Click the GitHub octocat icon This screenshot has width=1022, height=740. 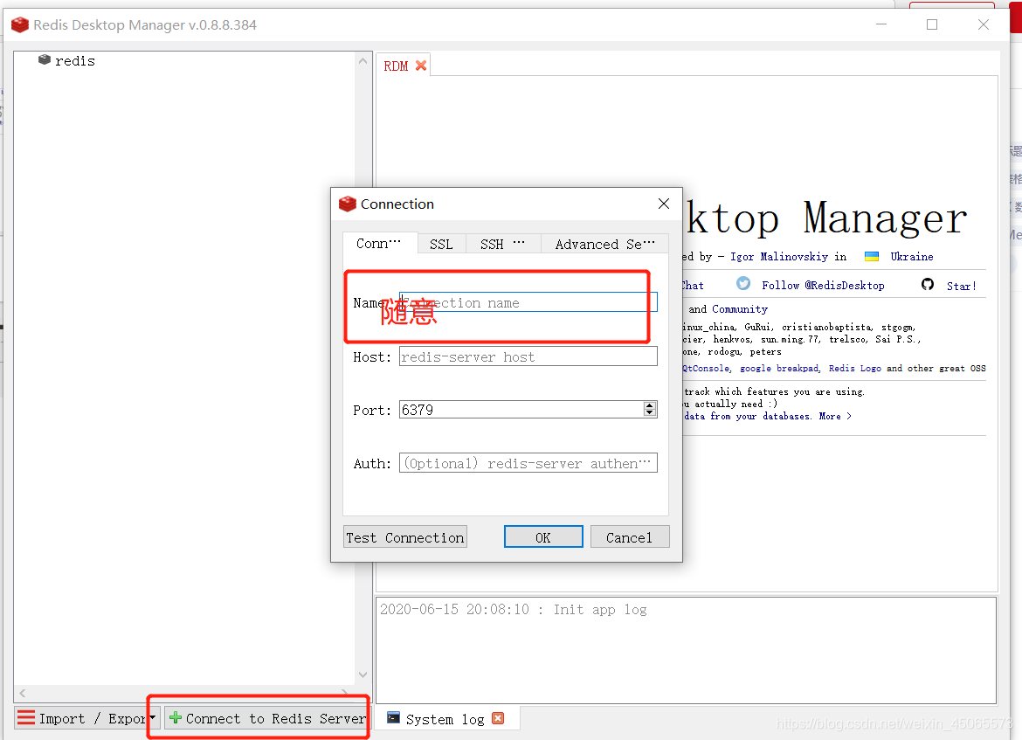[928, 284]
